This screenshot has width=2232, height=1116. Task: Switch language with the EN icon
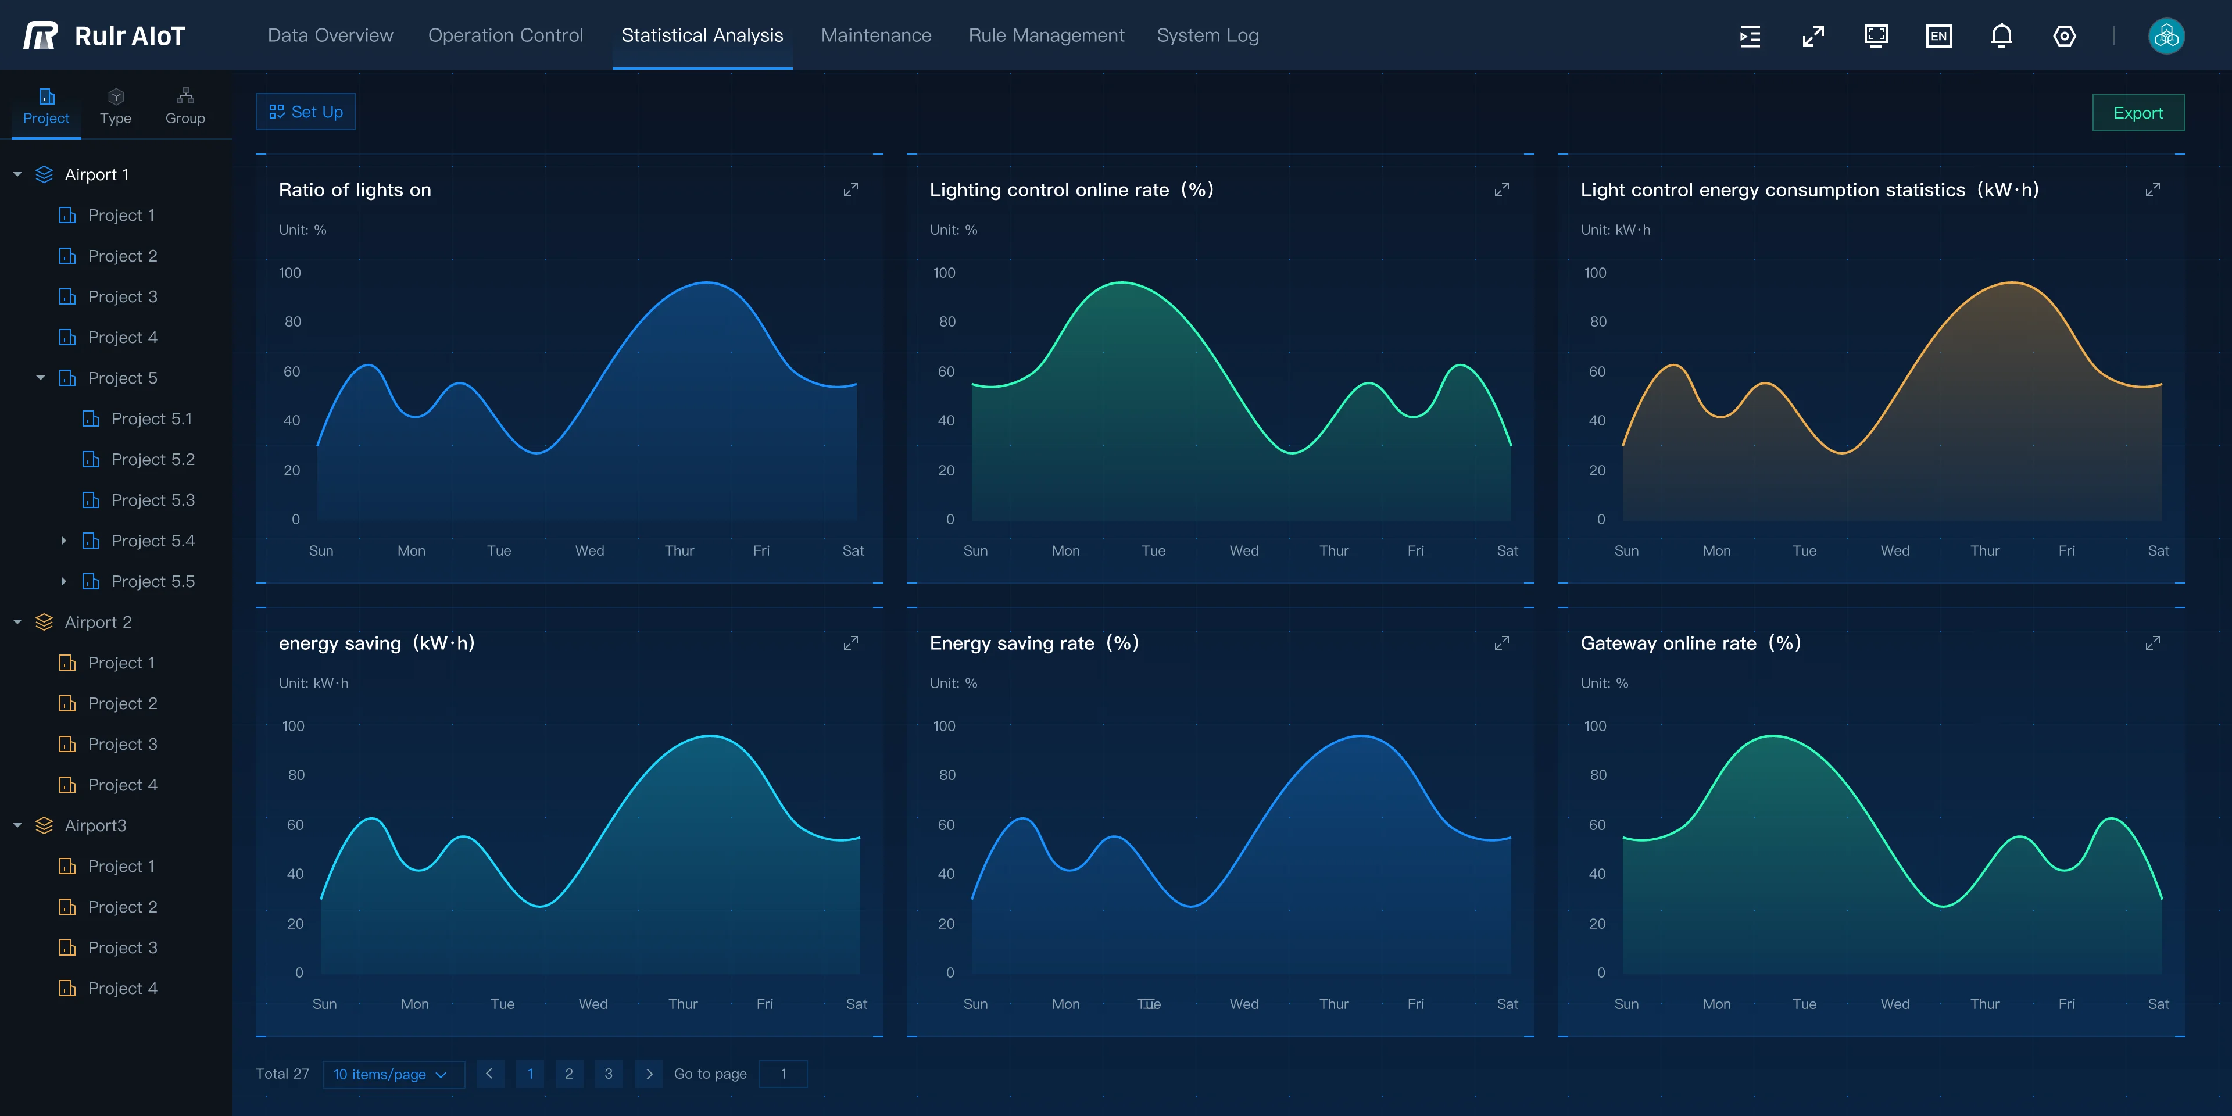tap(1938, 35)
